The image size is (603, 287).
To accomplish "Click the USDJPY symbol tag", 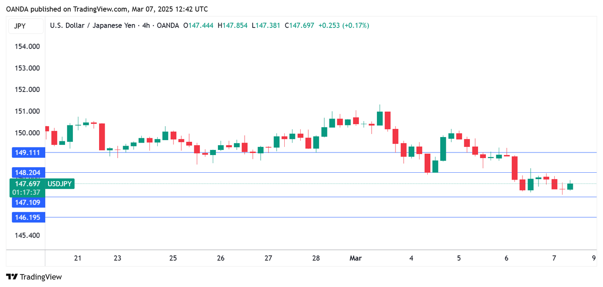I will pyautogui.click(x=59, y=184).
